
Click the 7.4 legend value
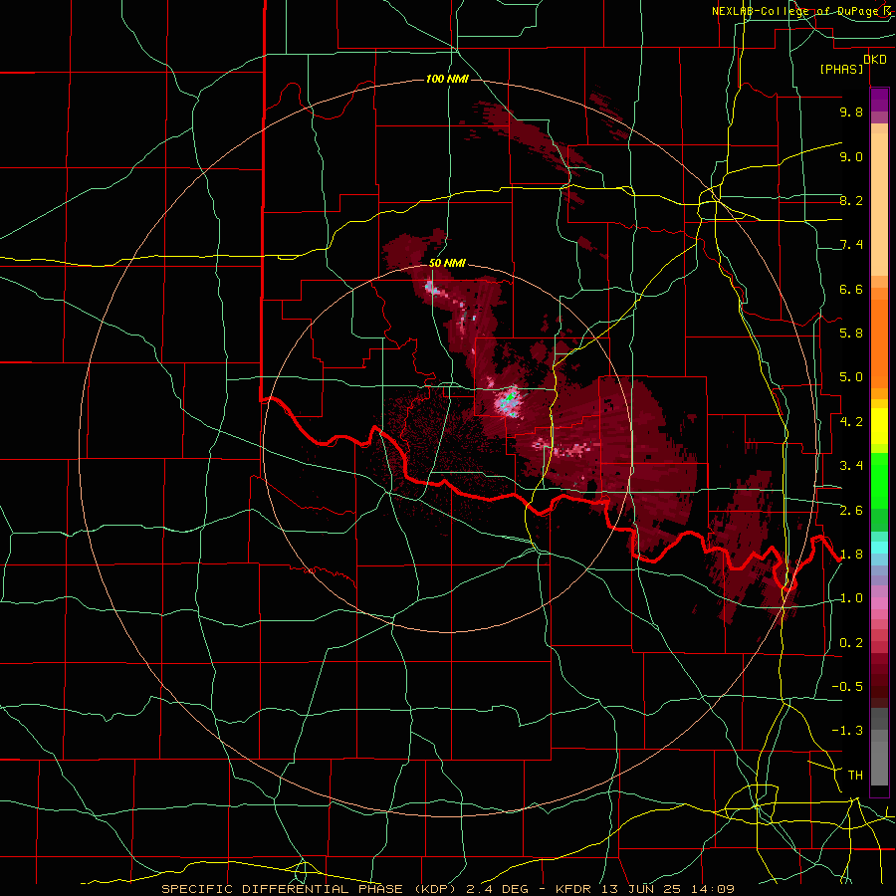851,245
